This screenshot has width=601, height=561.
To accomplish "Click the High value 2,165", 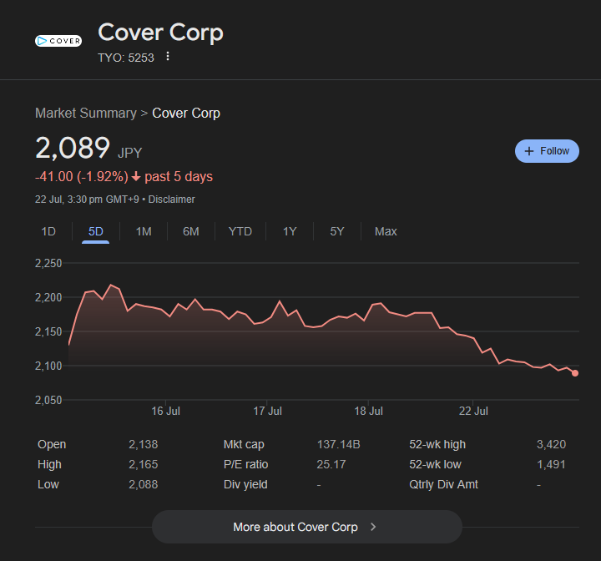I will (144, 464).
